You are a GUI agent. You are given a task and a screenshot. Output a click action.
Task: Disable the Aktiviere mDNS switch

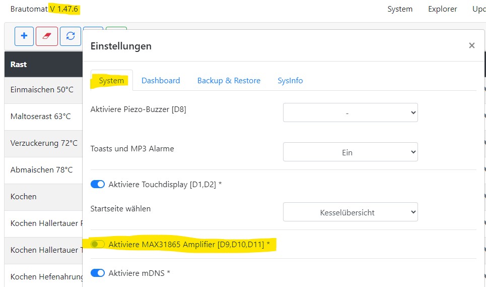point(98,273)
